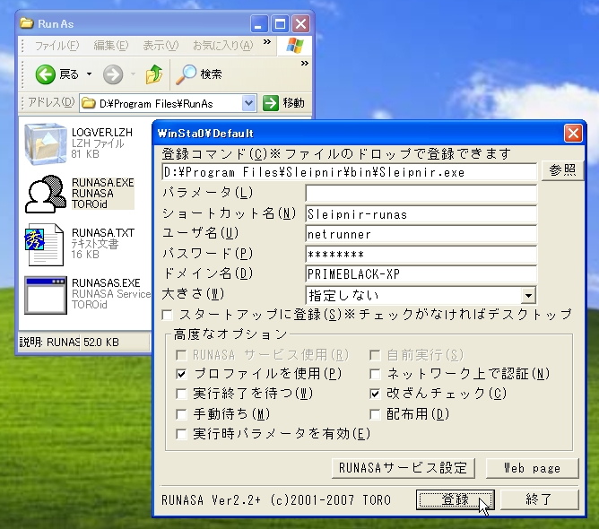Click the RUNASAサービス設定 button
This screenshot has height=529, width=599.
pyautogui.click(x=403, y=468)
